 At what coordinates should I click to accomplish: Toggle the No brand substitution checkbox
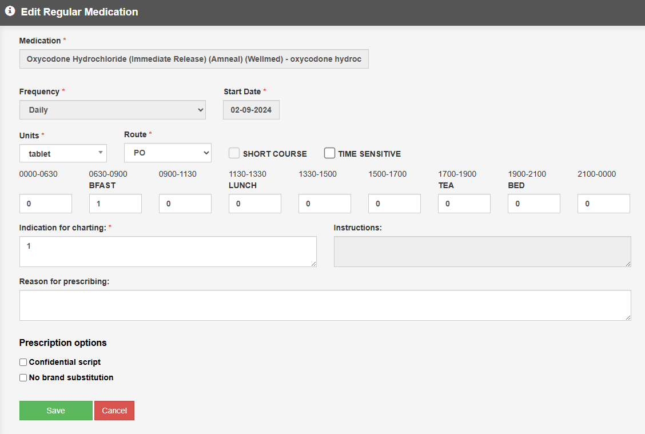[x=23, y=378]
